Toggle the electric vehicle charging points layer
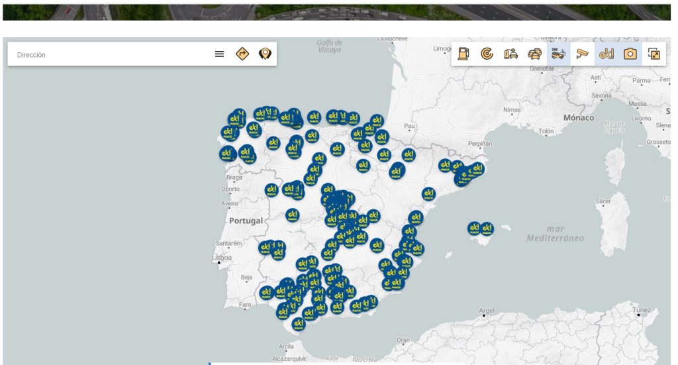Screen dimensions: 678x365 coord(510,54)
